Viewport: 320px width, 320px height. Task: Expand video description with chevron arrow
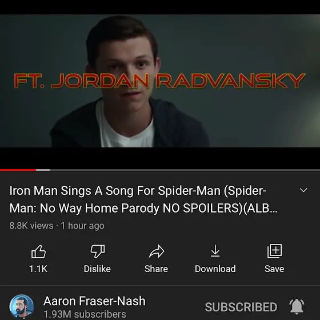click(303, 190)
